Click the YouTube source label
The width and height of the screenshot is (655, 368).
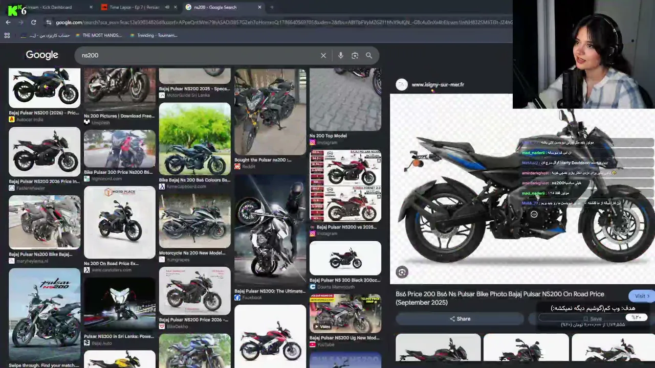tap(326, 344)
